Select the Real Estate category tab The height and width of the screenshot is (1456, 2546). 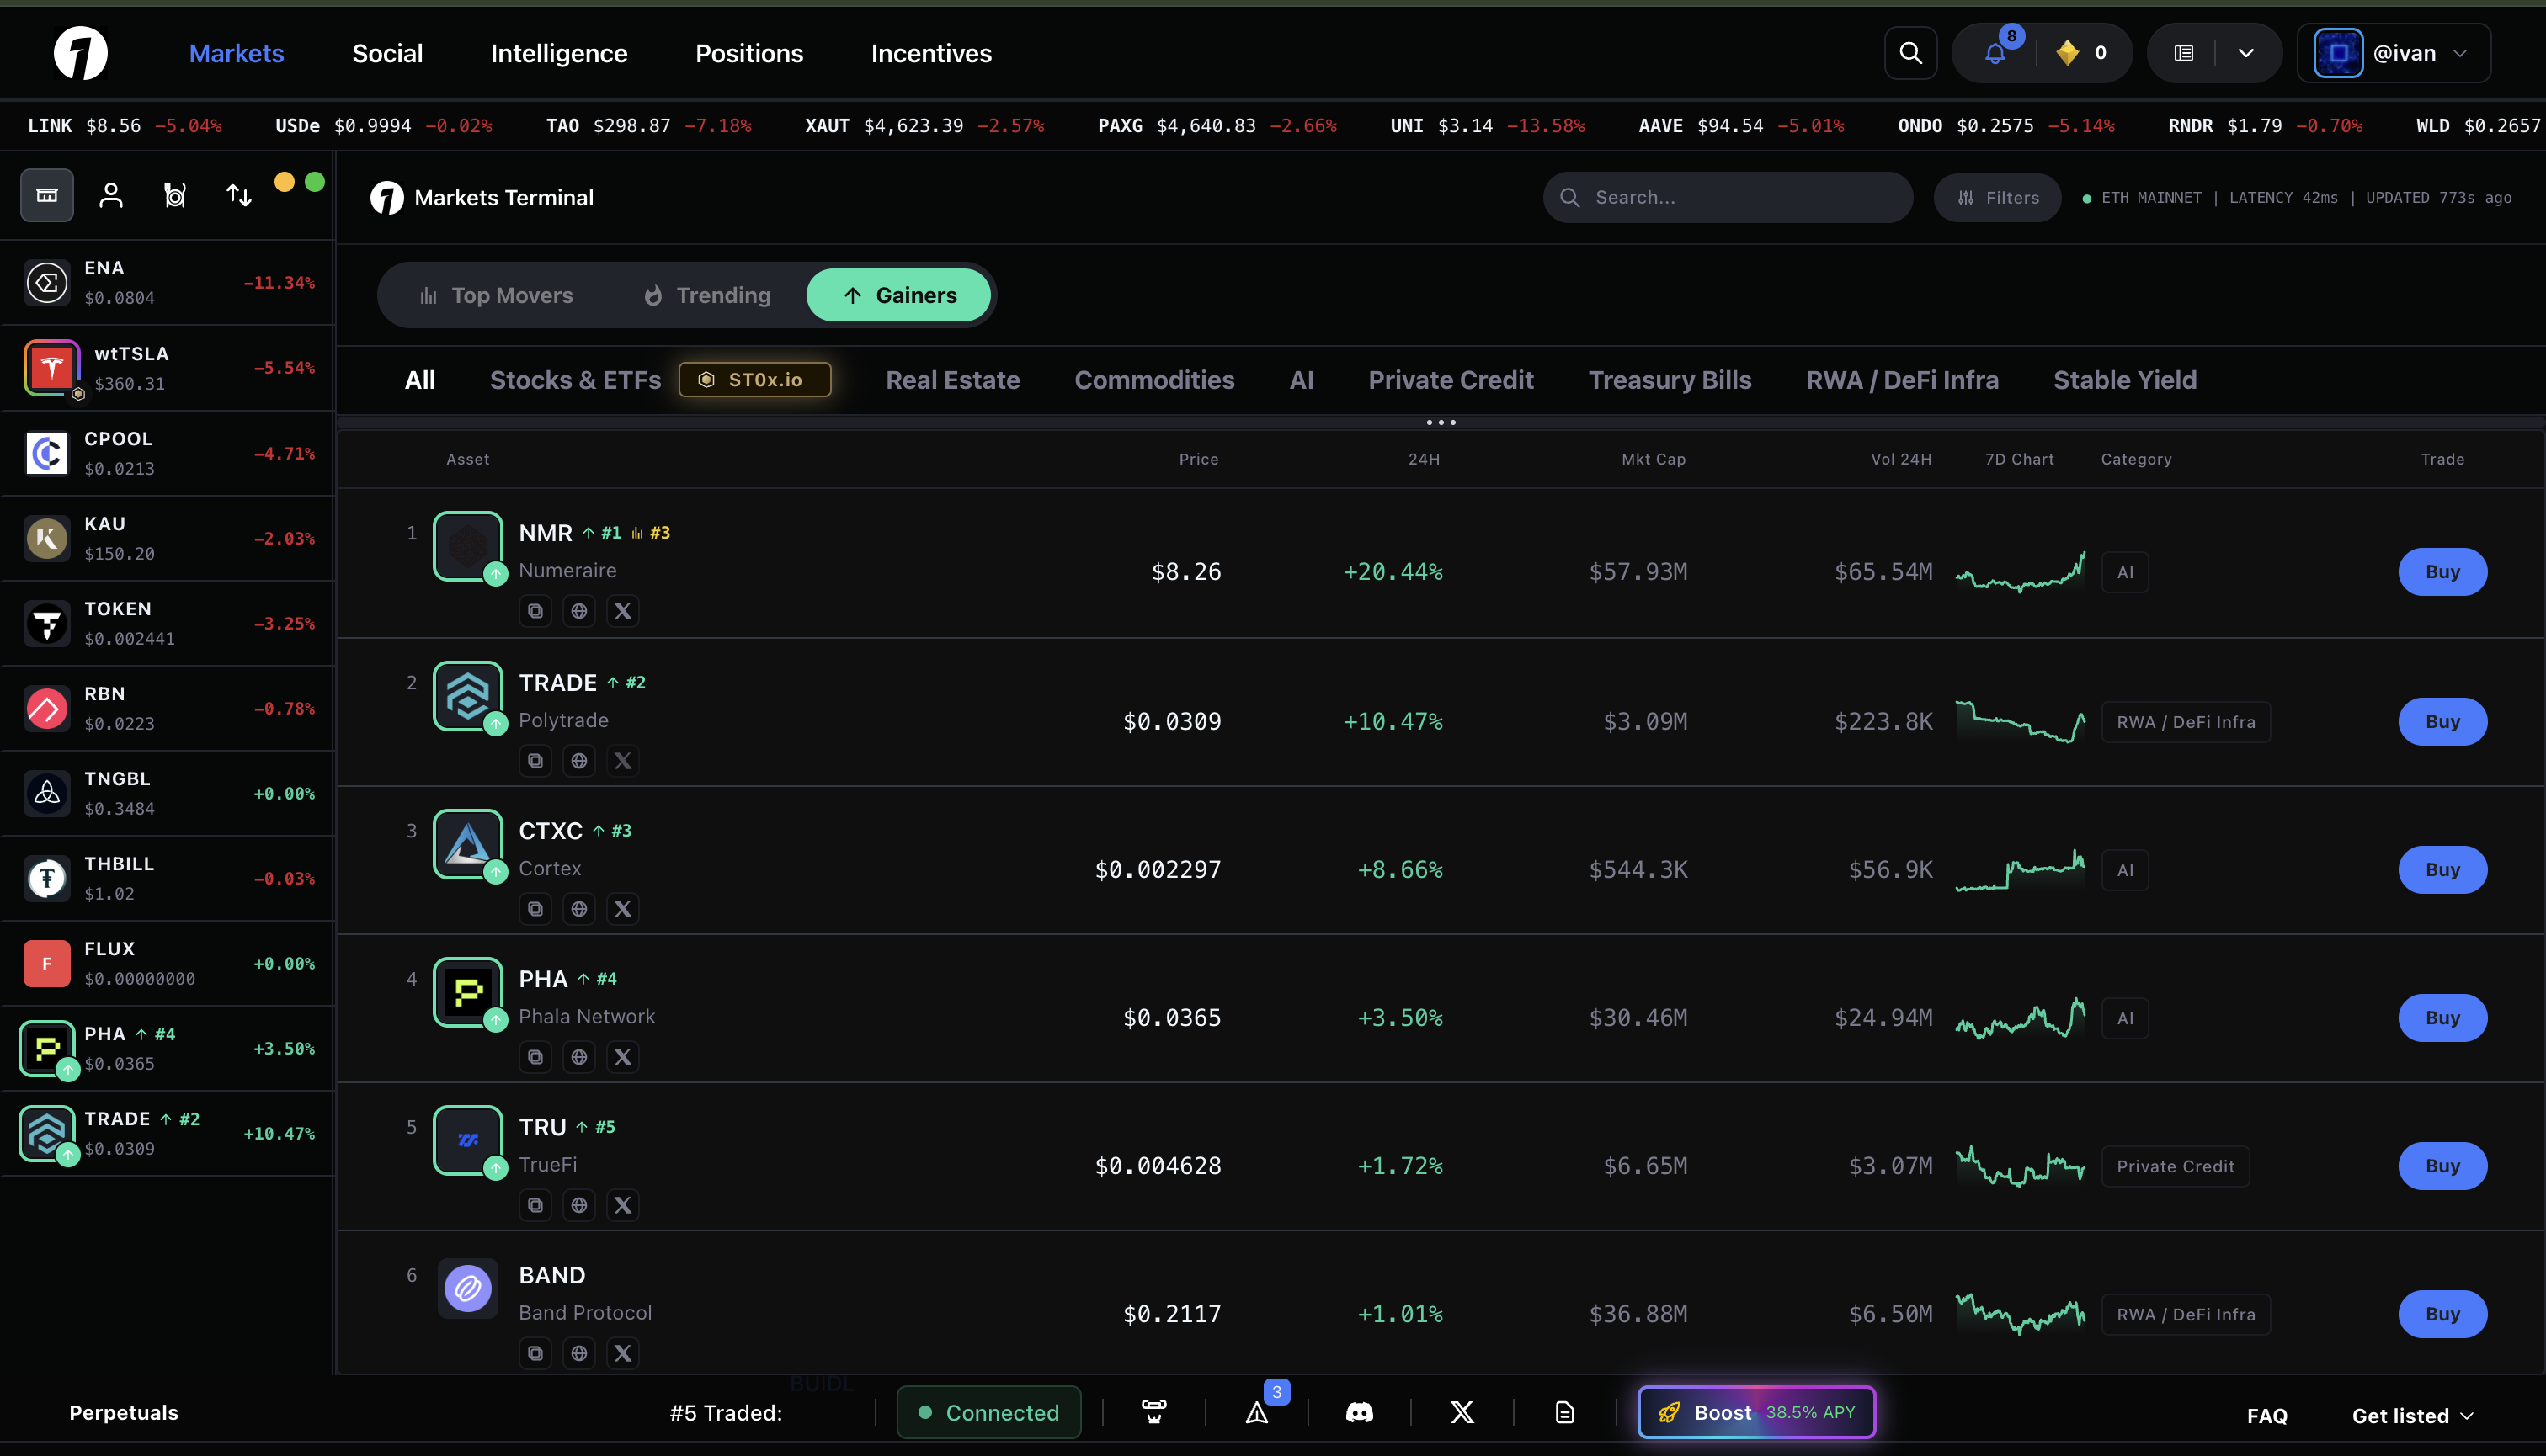click(x=952, y=380)
